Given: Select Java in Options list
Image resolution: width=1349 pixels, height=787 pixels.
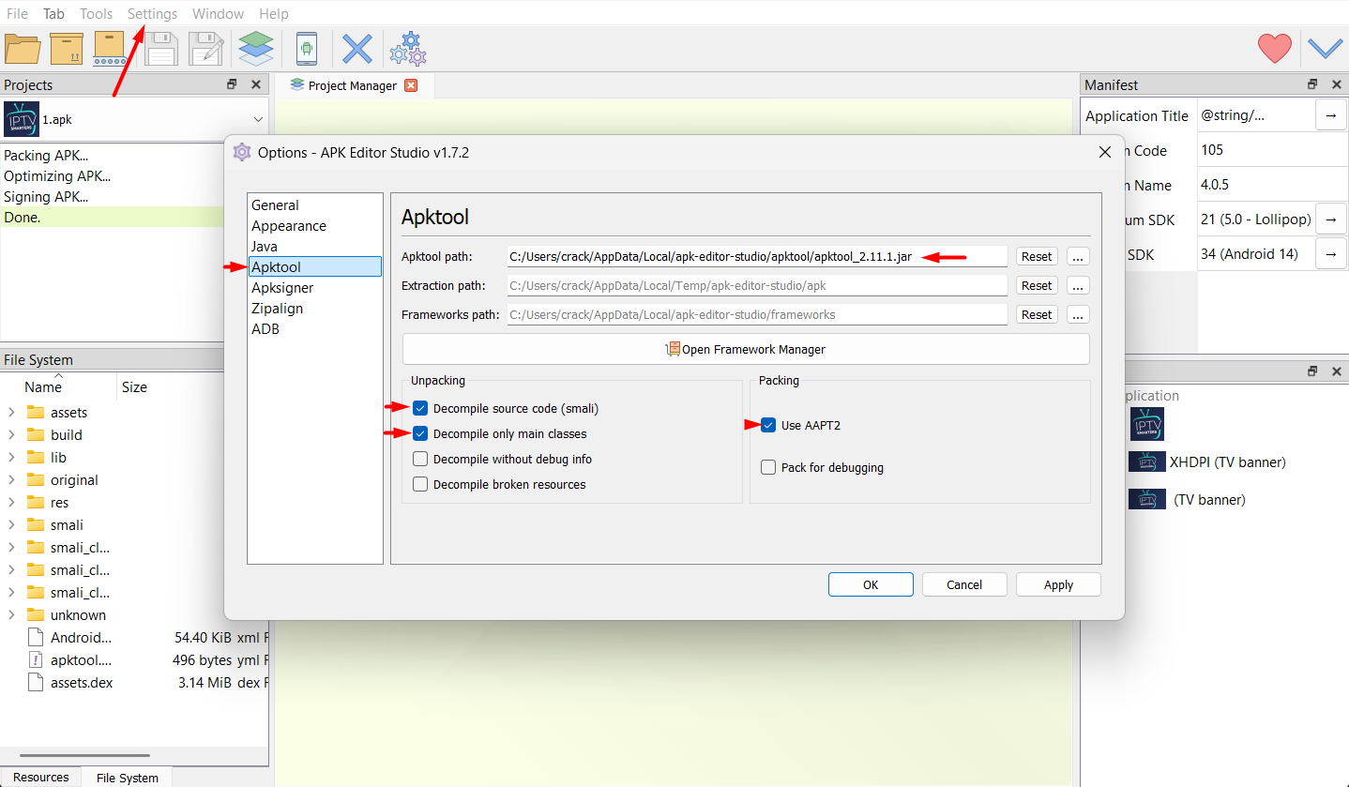Looking at the screenshot, I should [315, 246].
